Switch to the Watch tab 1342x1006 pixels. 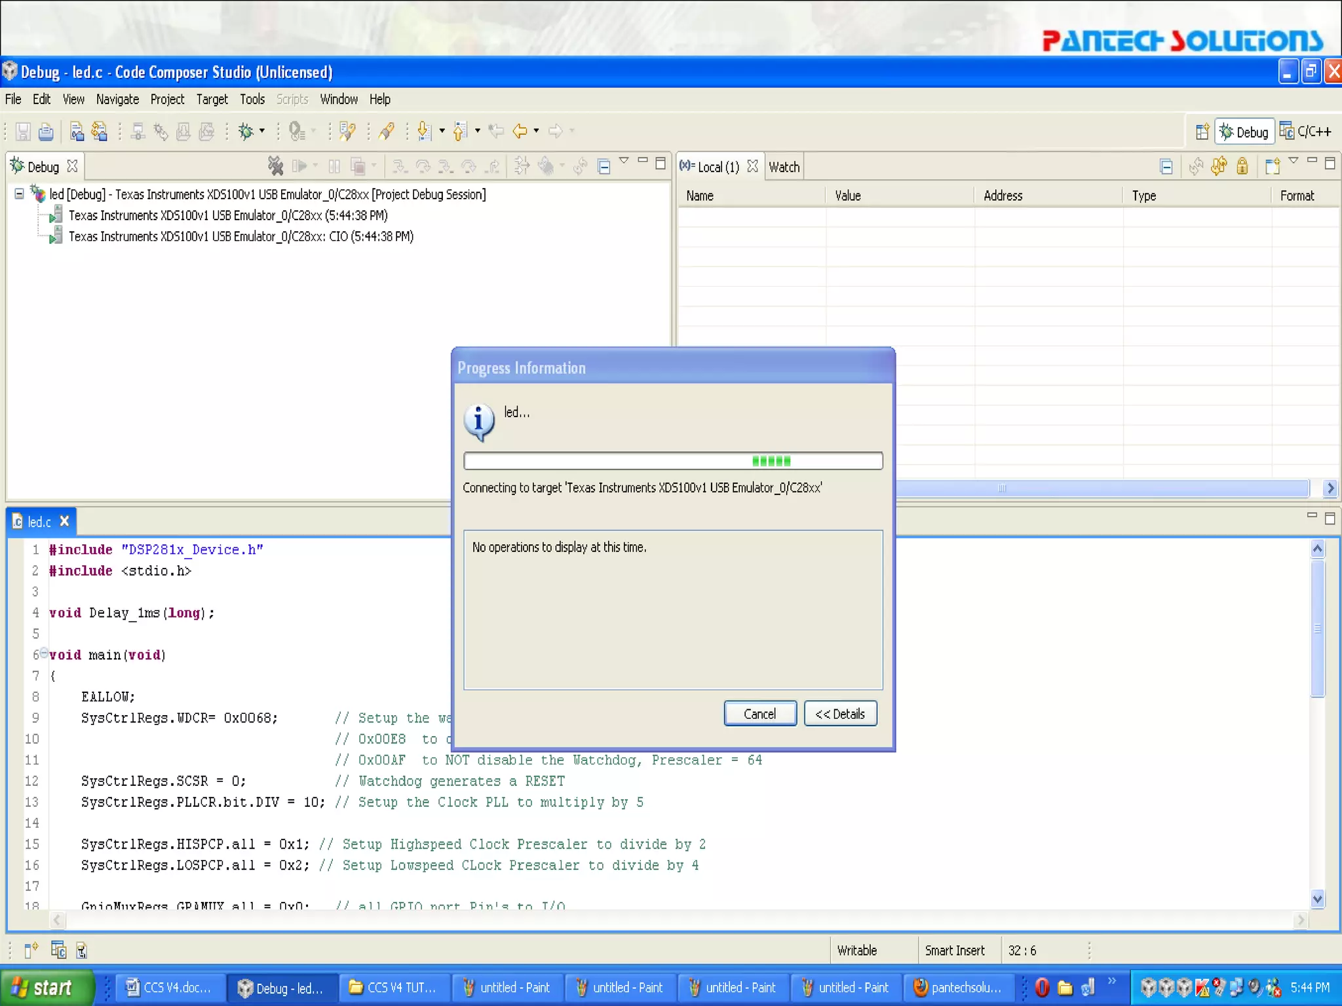click(x=784, y=167)
